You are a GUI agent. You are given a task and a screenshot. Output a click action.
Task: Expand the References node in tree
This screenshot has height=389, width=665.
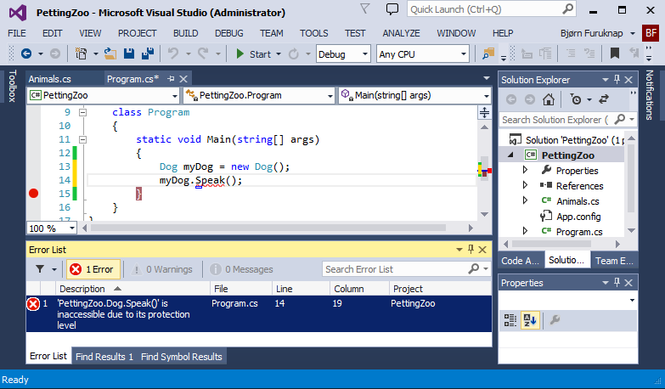pos(525,185)
